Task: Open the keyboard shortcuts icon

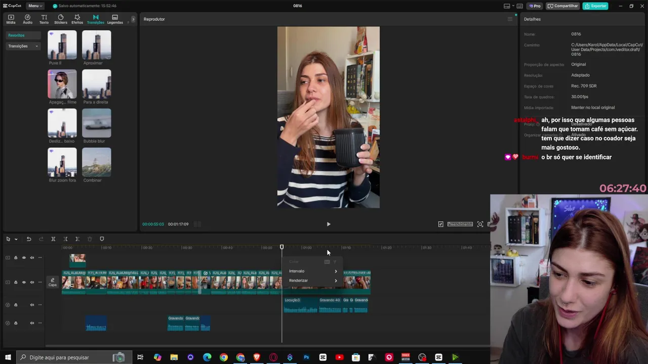Action: click(520, 6)
